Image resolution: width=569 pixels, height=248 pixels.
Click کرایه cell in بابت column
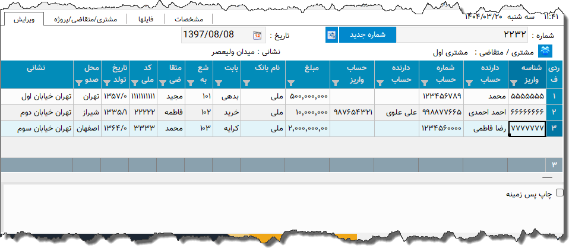coord(227,128)
